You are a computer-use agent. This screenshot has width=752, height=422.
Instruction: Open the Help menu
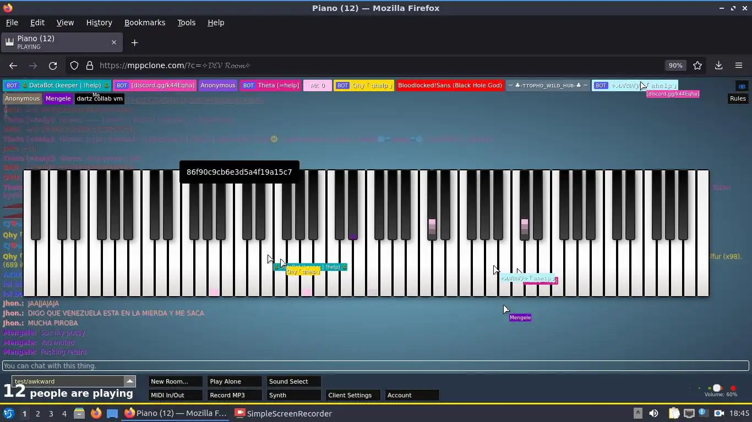pyautogui.click(x=216, y=23)
